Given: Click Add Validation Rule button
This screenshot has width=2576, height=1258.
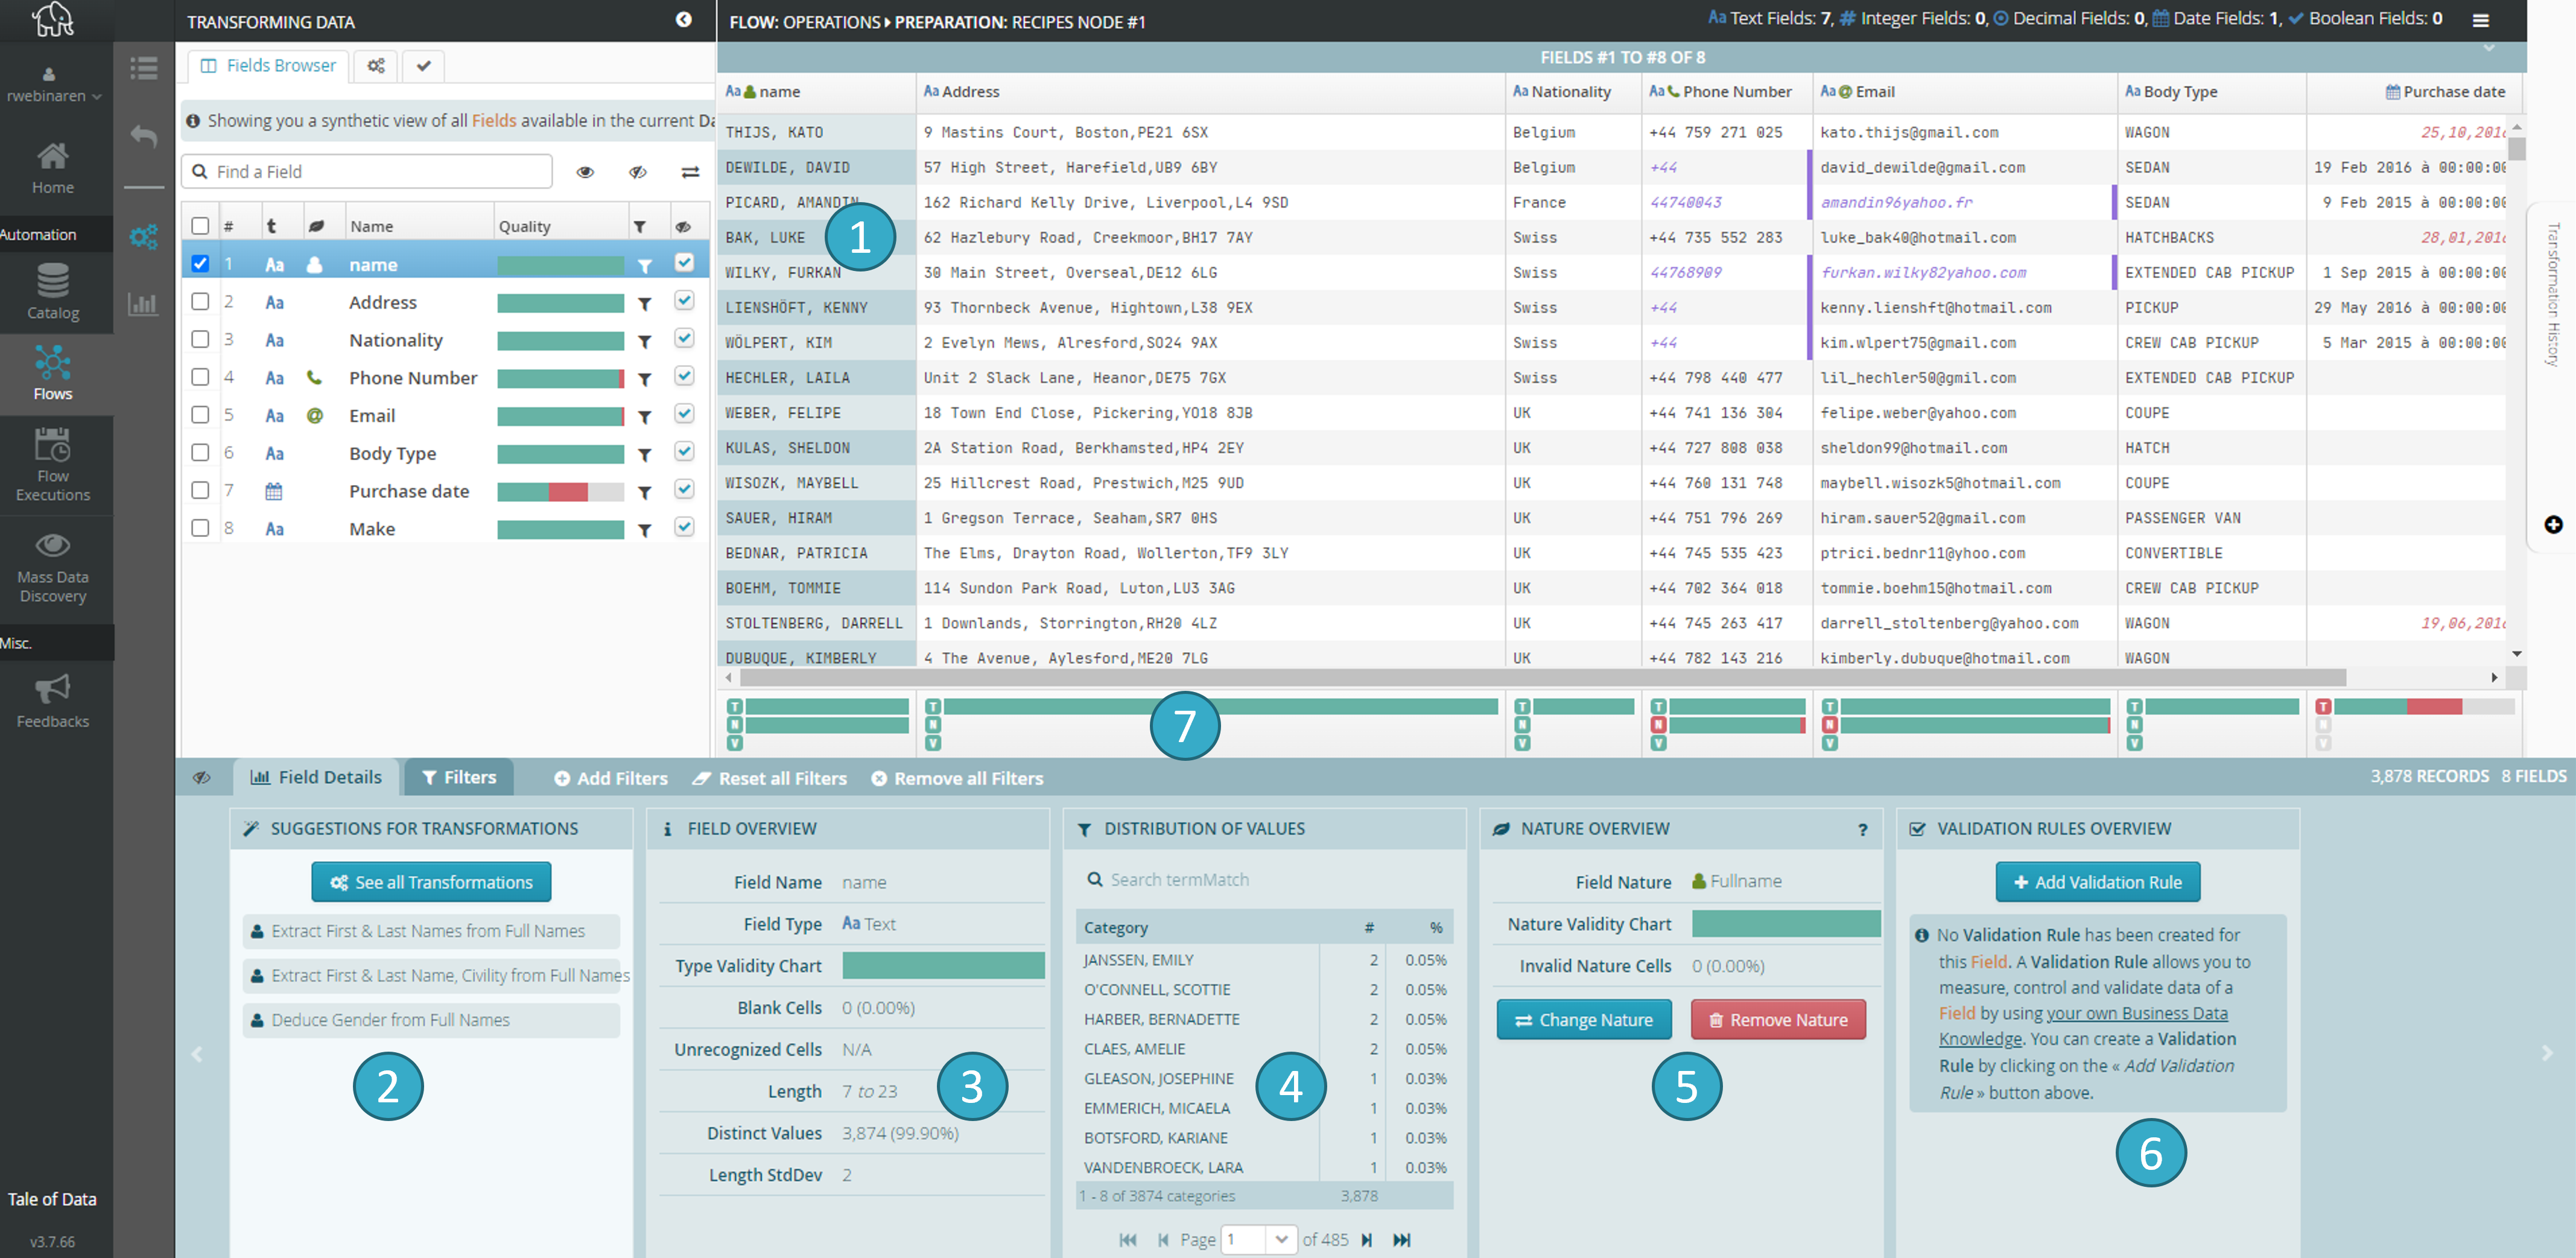Looking at the screenshot, I should pos(2097,883).
